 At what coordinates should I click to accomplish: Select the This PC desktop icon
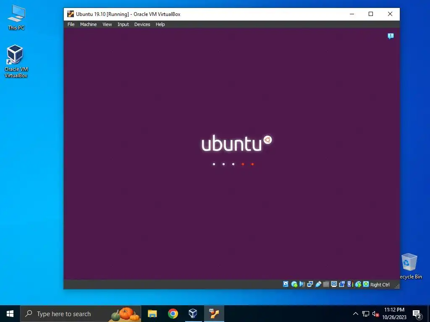[x=16, y=18]
